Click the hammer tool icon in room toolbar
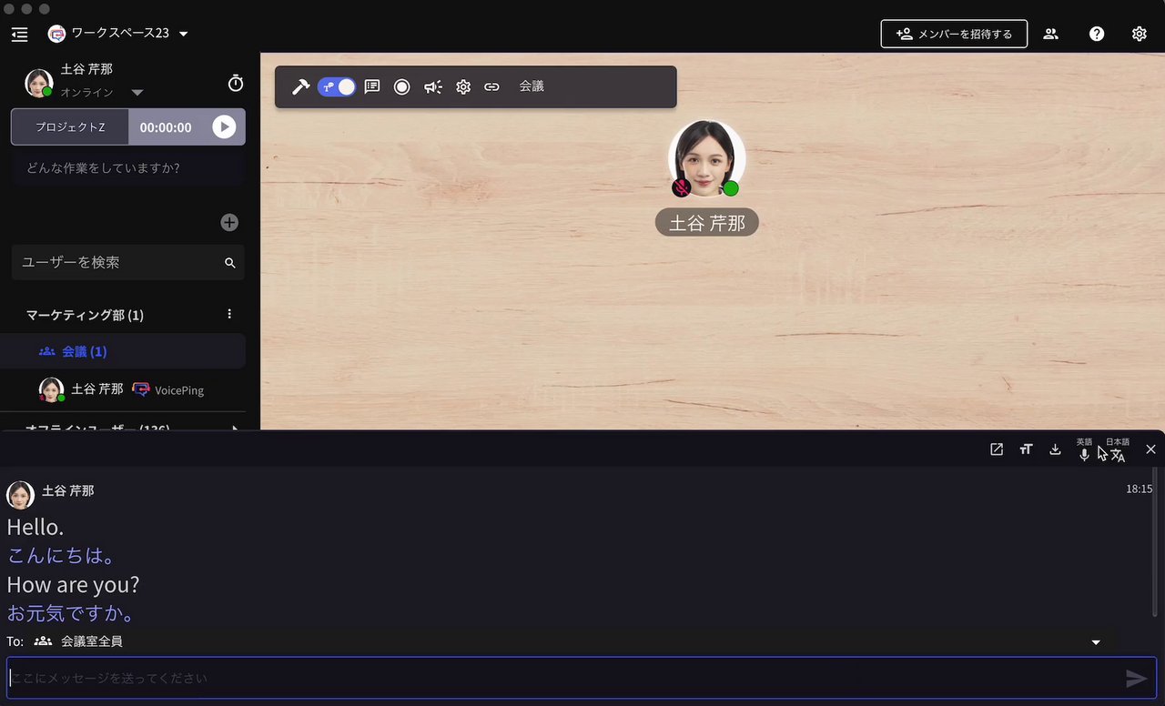This screenshot has height=706, width=1165. (300, 86)
